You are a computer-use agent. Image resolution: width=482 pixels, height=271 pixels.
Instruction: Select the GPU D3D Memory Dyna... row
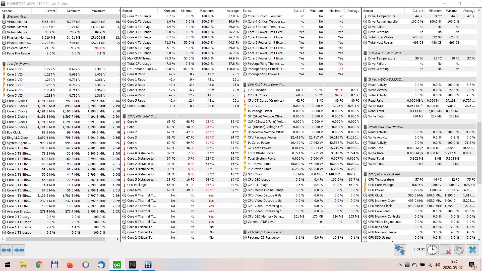[301, 216]
